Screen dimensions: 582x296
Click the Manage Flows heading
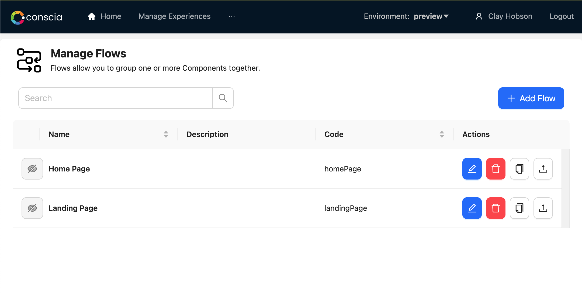click(88, 53)
